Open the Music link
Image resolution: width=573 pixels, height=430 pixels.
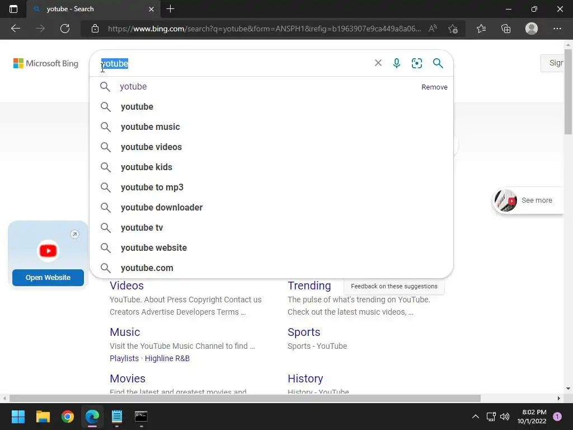(x=125, y=332)
